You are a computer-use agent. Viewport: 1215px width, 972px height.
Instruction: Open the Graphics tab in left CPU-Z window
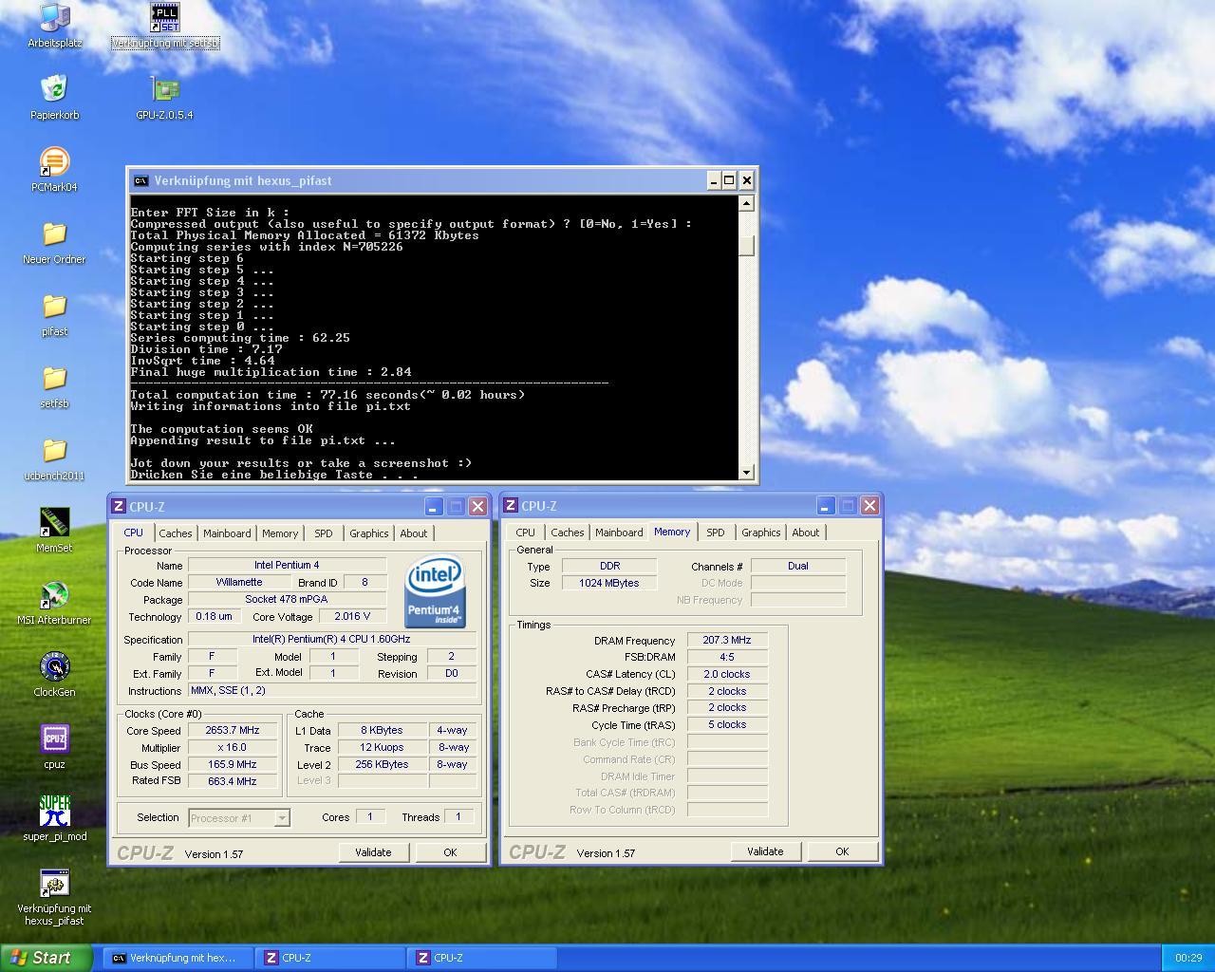click(x=369, y=533)
